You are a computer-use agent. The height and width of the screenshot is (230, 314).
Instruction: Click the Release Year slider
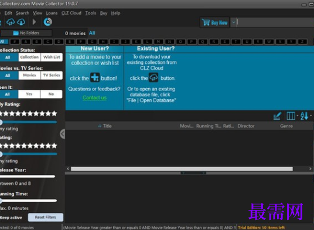point(28,177)
